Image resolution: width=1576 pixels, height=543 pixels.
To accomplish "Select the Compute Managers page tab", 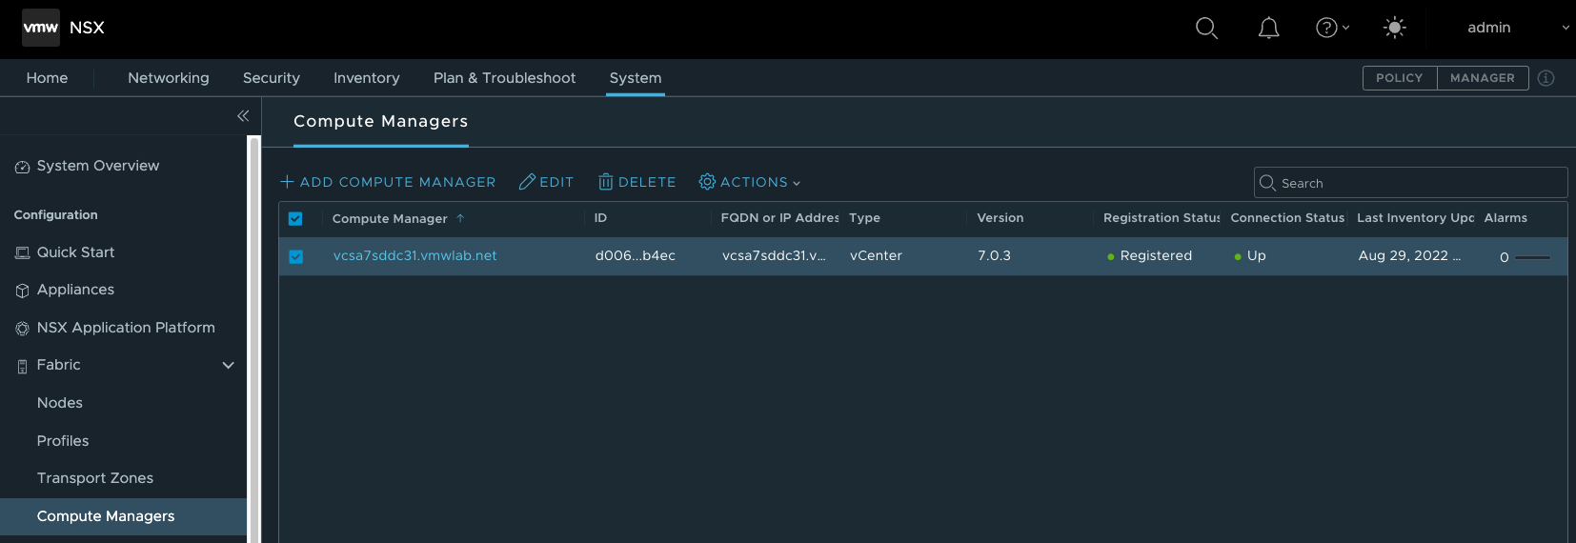I will point(381,121).
